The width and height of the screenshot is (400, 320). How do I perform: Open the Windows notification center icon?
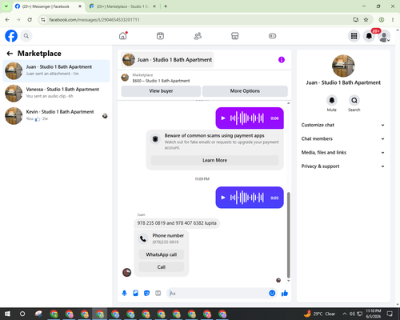(x=390, y=314)
